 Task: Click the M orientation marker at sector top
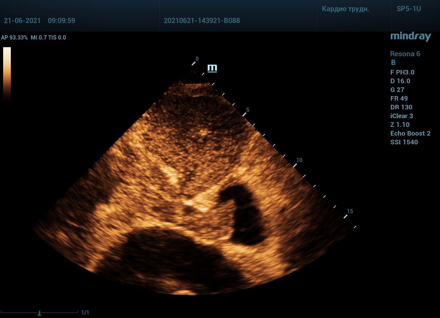click(x=212, y=67)
